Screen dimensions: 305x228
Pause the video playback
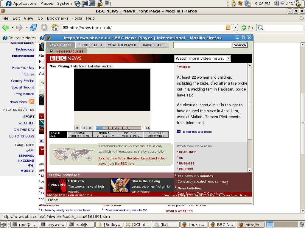coord(84,128)
